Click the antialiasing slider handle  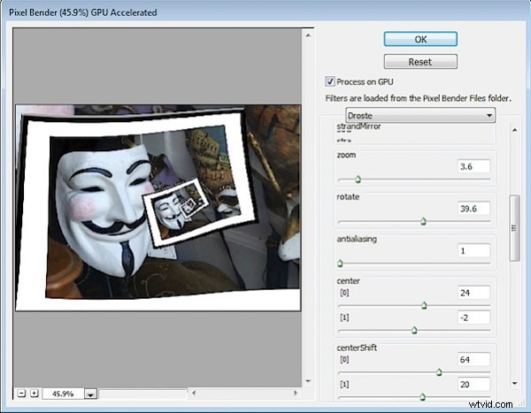pyautogui.click(x=340, y=263)
